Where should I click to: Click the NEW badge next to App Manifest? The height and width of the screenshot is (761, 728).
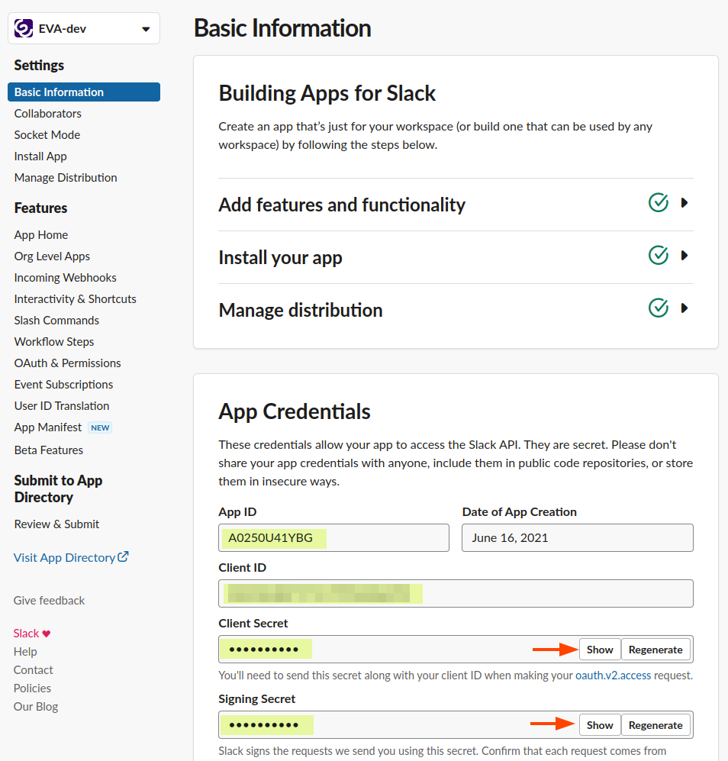point(100,427)
